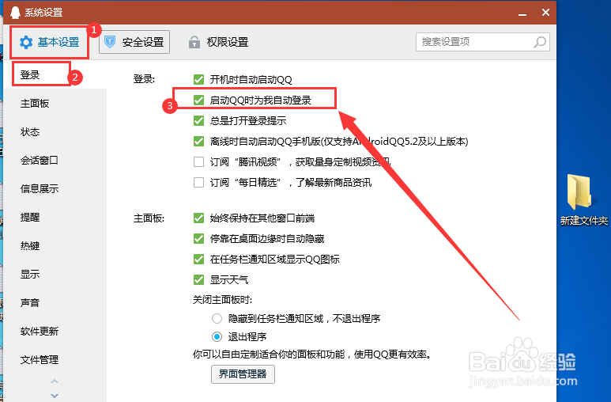Select 软件更新 in the sidebar
This screenshot has height=402, width=611.
click(40, 332)
